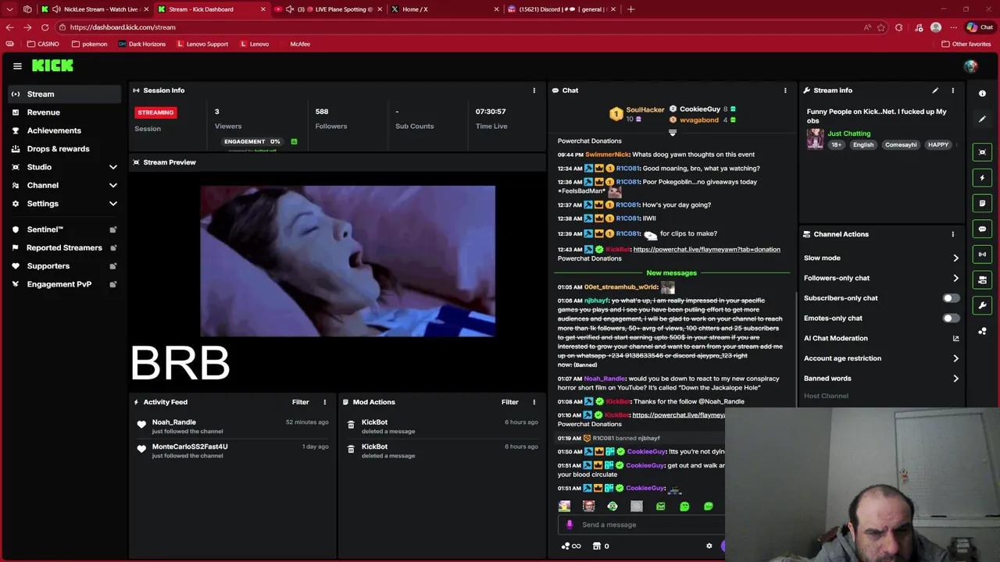The height and width of the screenshot is (562, 1000).
Task: Click the English stream tag
Action: (863, 145)
